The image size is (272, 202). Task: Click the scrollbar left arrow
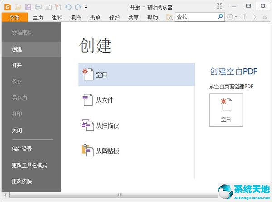[x=5, y=195]
